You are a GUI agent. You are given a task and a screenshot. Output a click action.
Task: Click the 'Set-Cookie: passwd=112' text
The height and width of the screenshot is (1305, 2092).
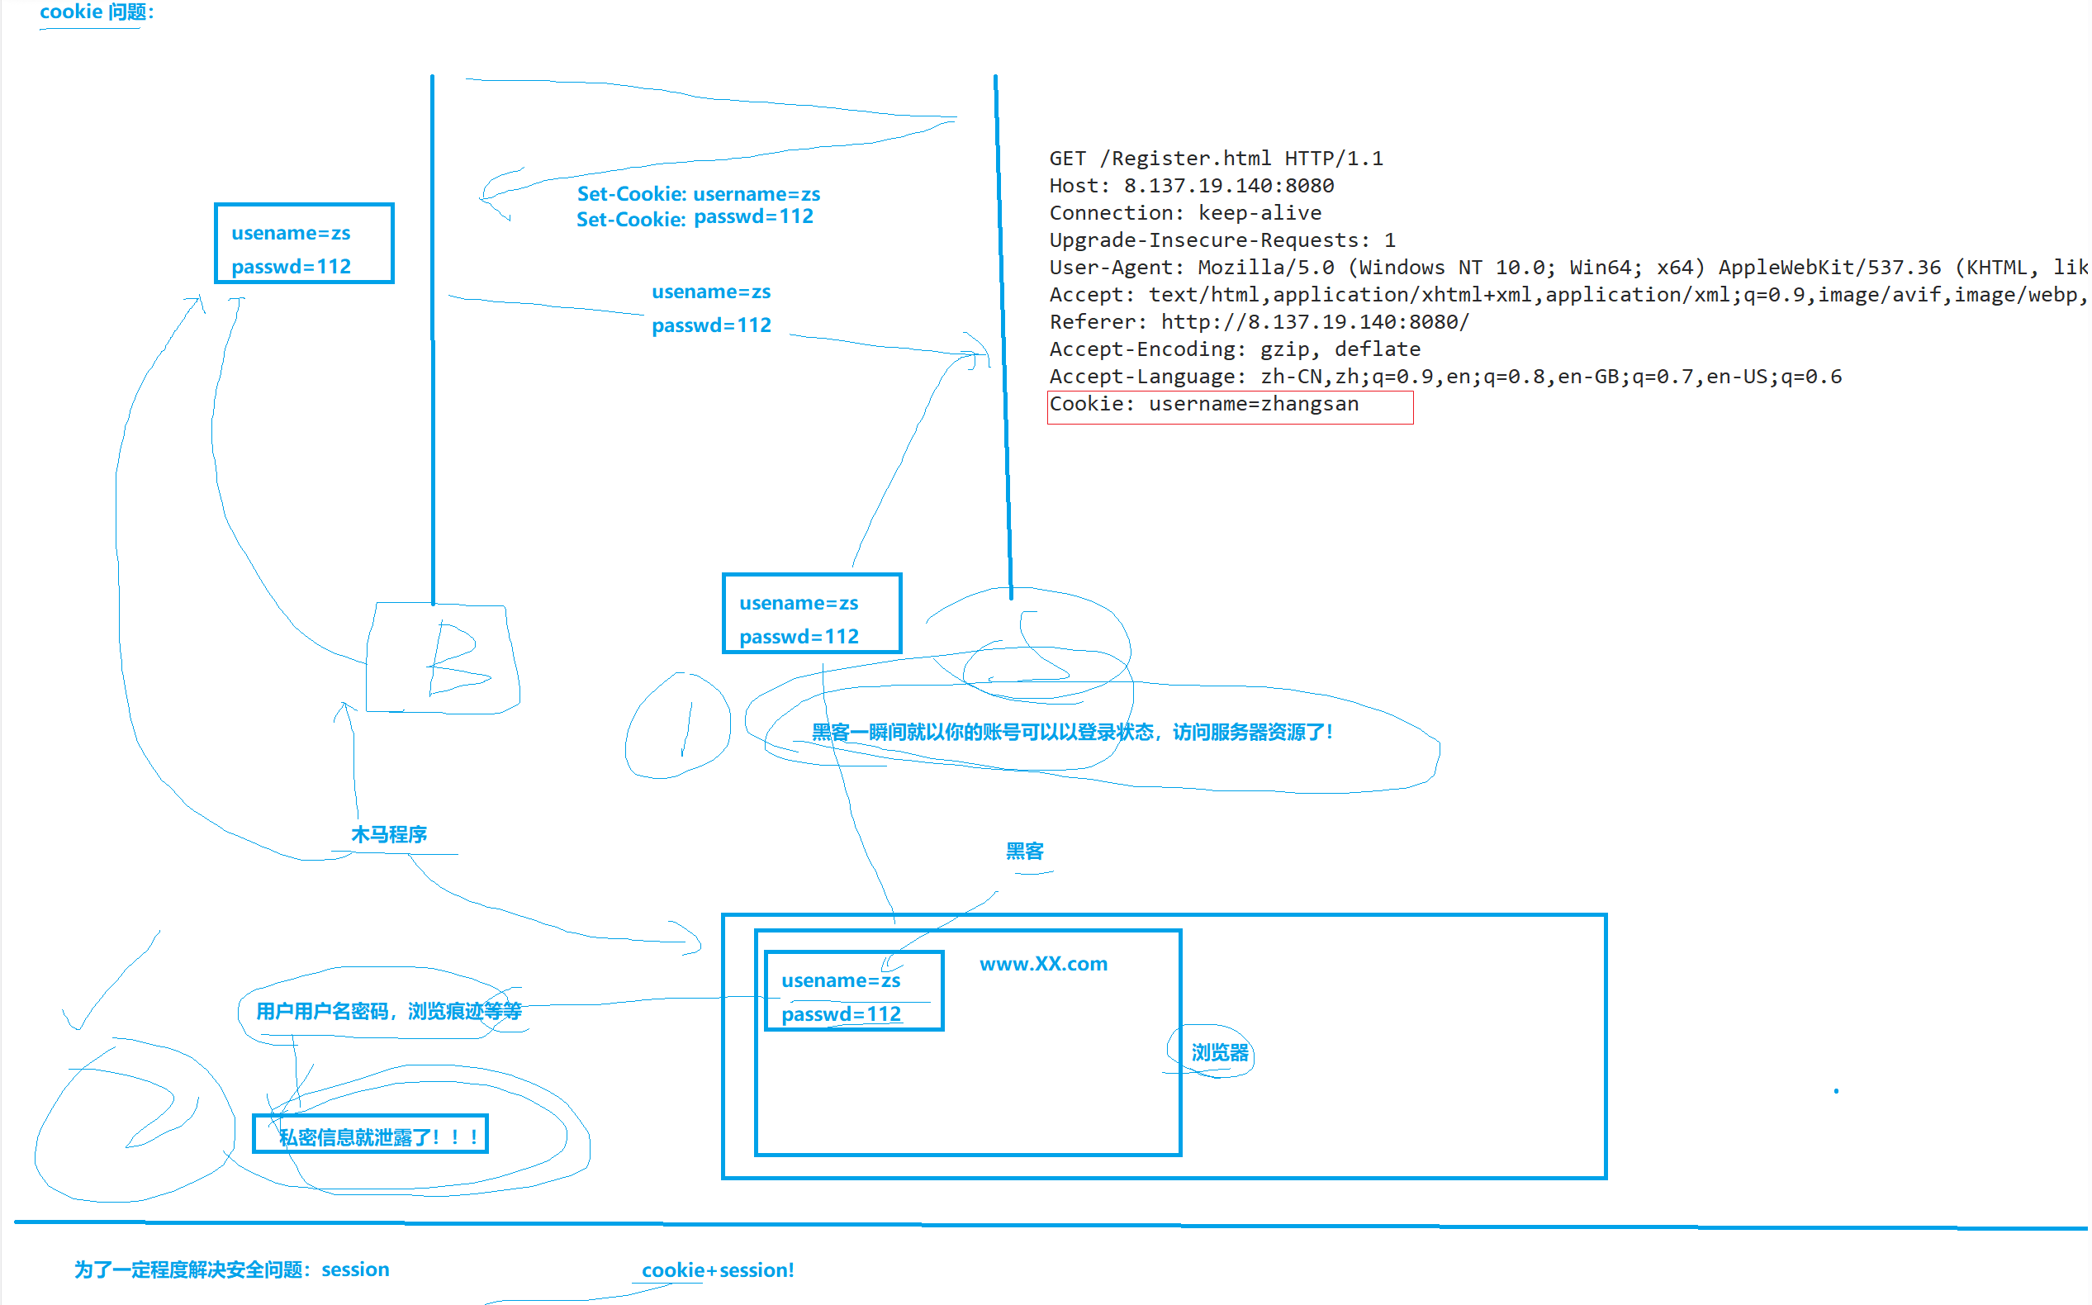click(695, 217)
